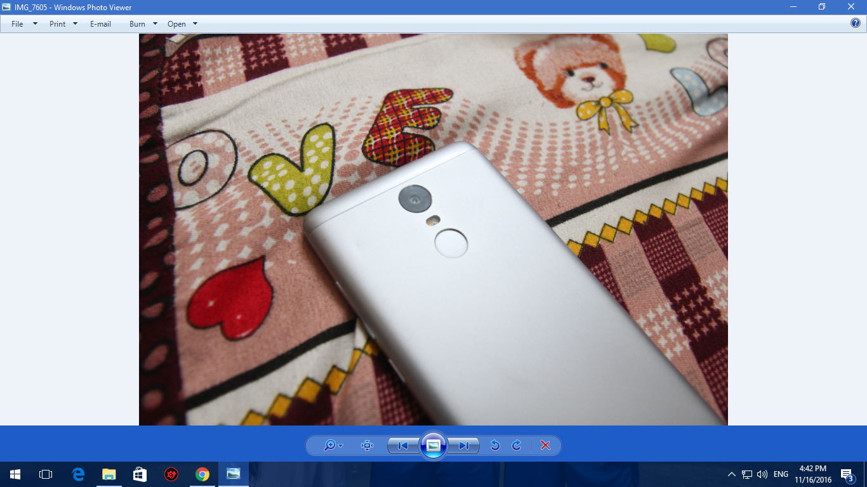Rotate the image counterclockwise
This screenshot has width=867, height=487.
click(495, 445)
